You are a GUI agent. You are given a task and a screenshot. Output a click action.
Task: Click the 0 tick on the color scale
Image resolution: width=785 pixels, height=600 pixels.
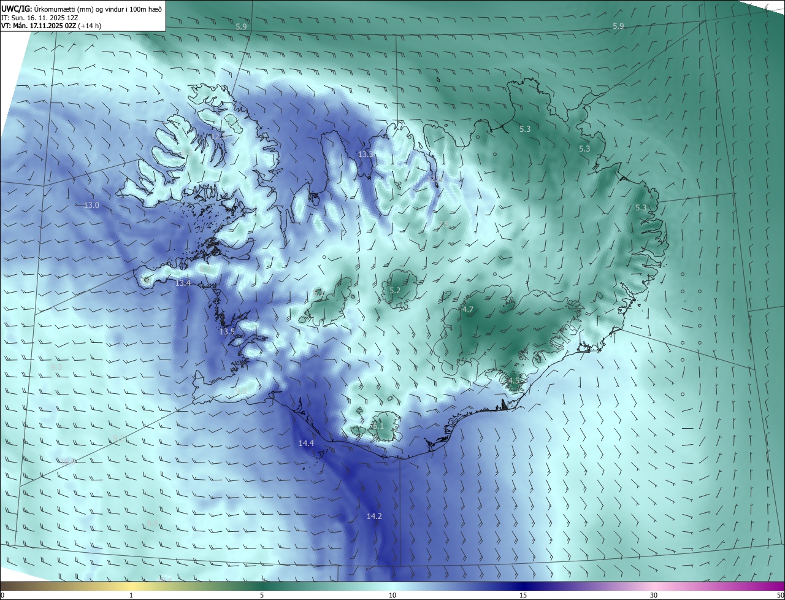[2, 595]
